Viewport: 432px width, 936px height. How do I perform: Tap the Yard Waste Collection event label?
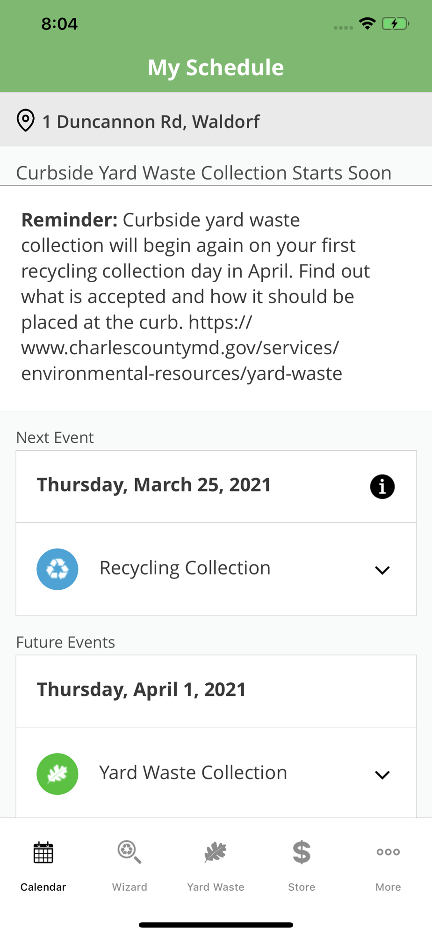point(193,773)
